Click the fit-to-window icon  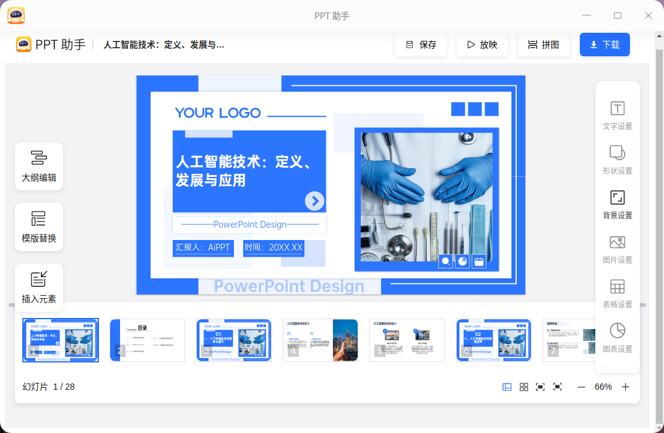coord(540,387)
